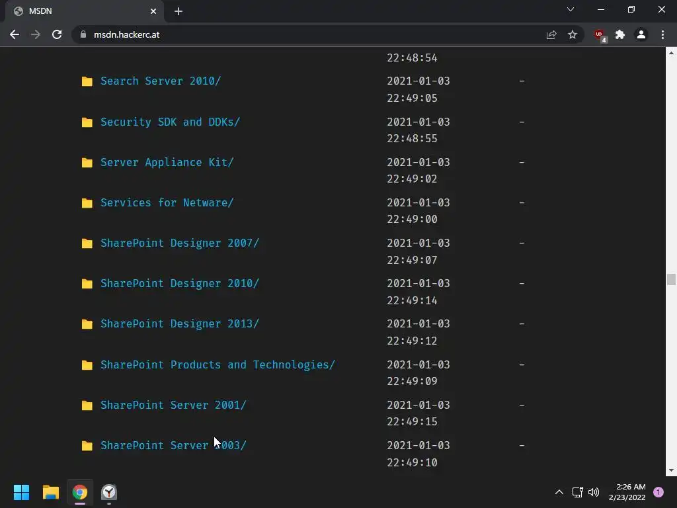The height and width of the screenshot is (508, 677).
Task: View site security lock info
Action: tap(83, 34)
